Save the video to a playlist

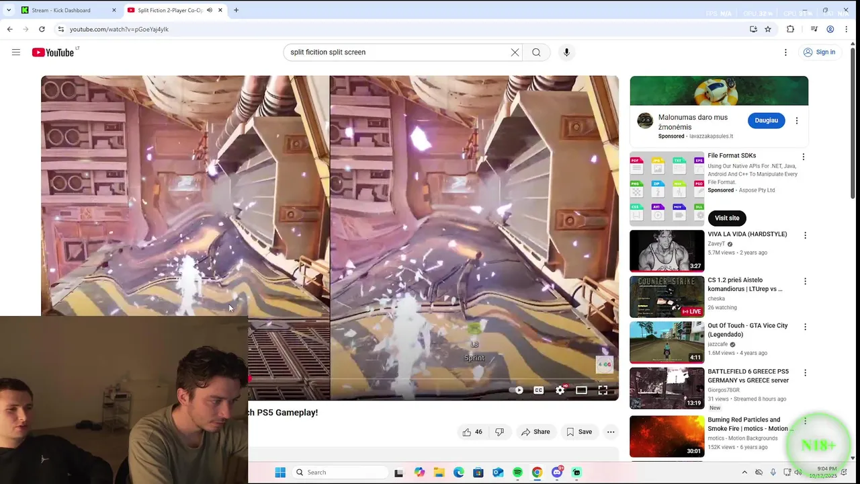click(x=579, y=432)
